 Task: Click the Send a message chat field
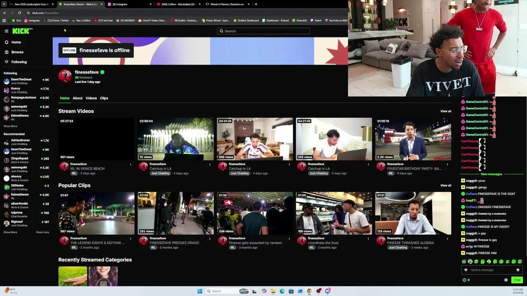[492, 270]
